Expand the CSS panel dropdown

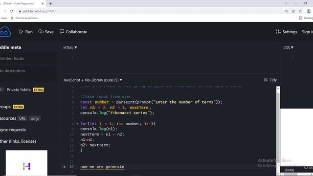pyautogui.click(x=288, y=48)
